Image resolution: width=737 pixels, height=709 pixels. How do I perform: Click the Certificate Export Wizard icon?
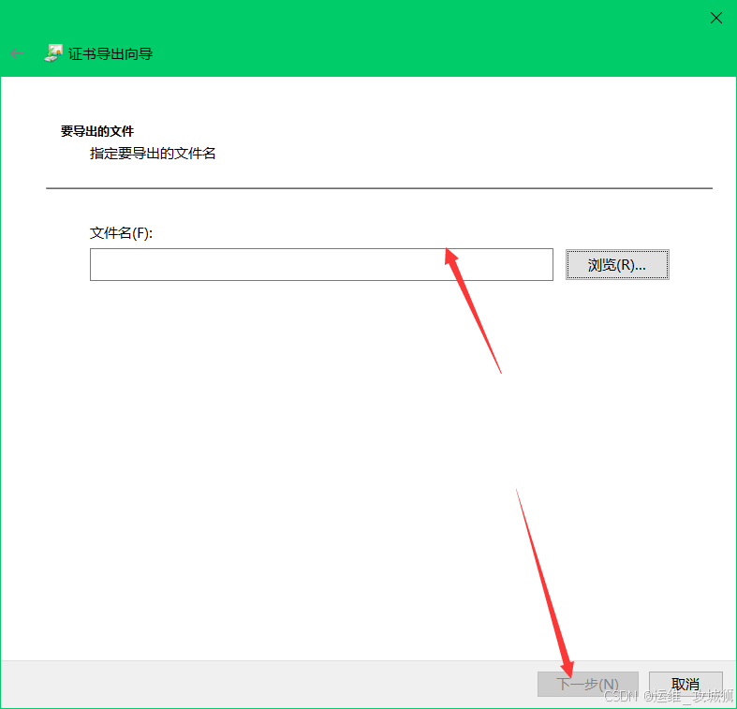click(53, 53)
